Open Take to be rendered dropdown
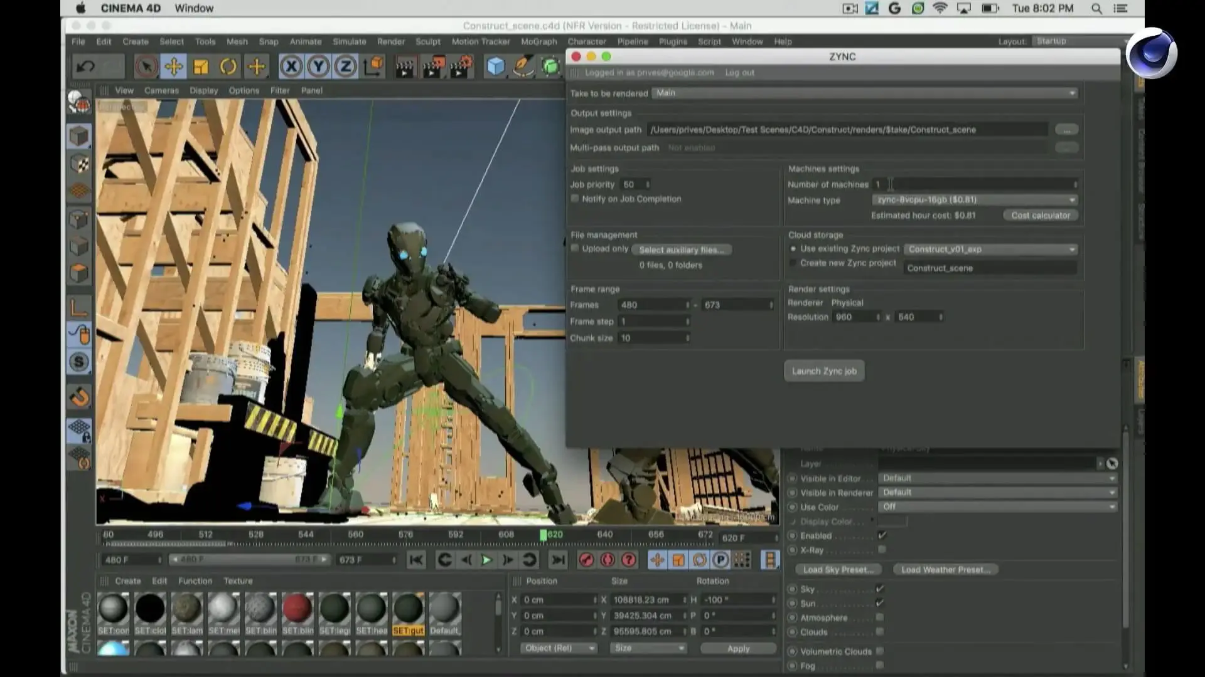The width and height of the screenshot is (1205, 677). pyautogui.click(x=865, y=93)
